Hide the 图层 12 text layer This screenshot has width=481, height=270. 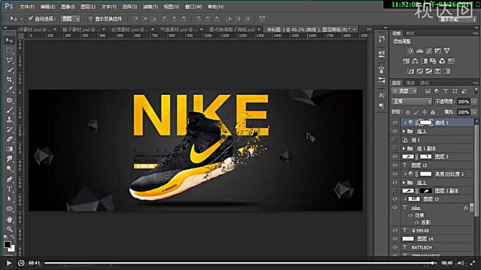[395, 165]
